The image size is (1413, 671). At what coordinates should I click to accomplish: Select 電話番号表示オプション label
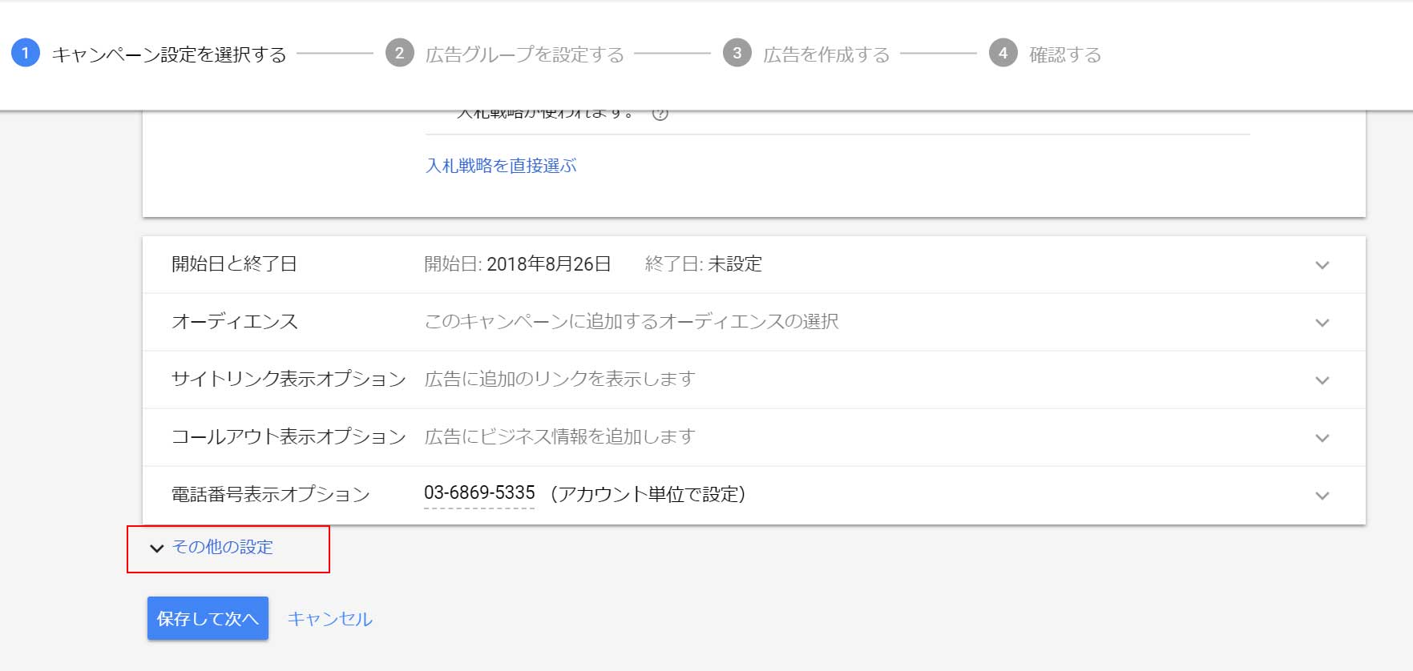point(271,495)
